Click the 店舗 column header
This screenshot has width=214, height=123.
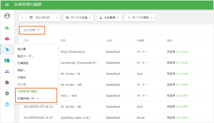[x=109, y=40]
